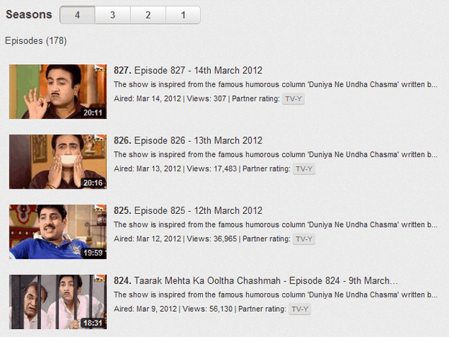Image resolution: width=449 pixels, height=337 pixels.
Task: Click 'Aired: Mar 9, 2012' text
Action: tap(145, 309)
